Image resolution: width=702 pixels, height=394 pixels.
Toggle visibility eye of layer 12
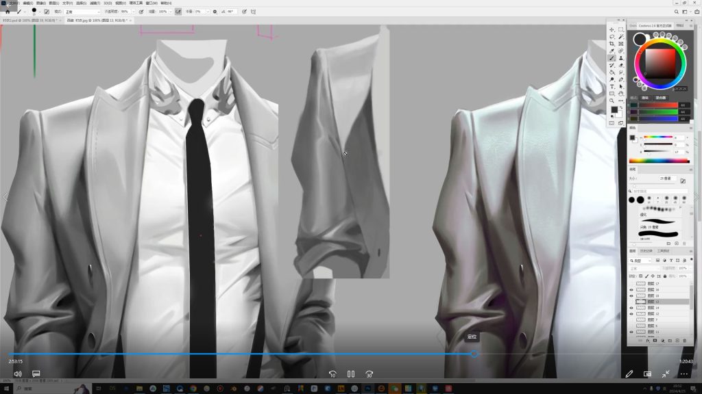click(x=631, y=314)
